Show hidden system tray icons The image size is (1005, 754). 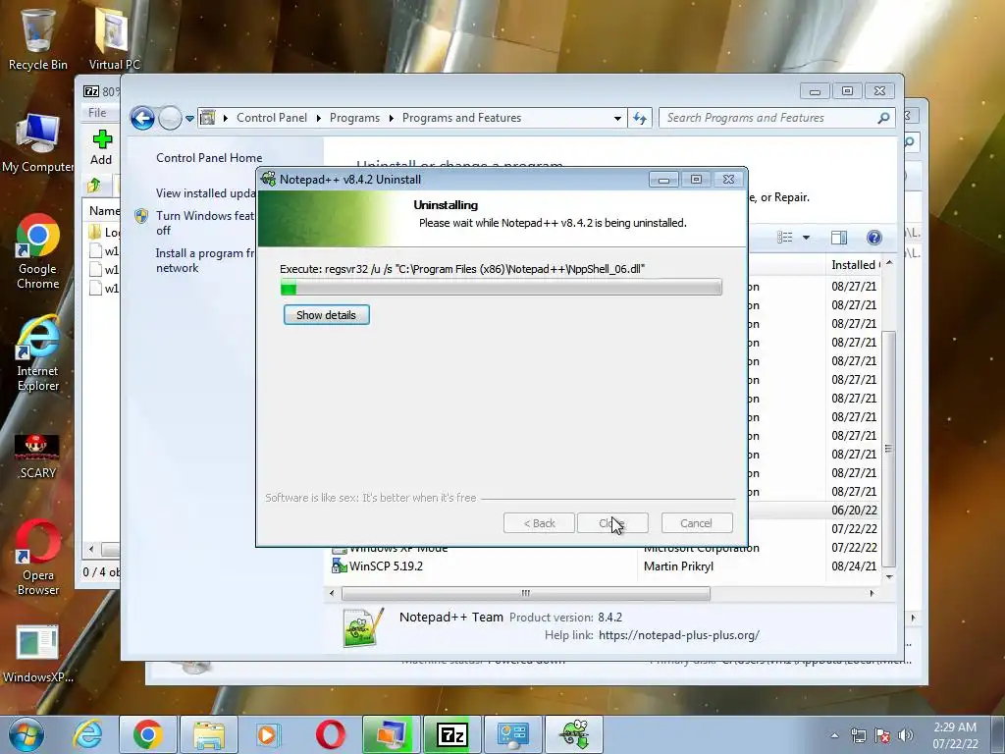[x=834, y=735]
